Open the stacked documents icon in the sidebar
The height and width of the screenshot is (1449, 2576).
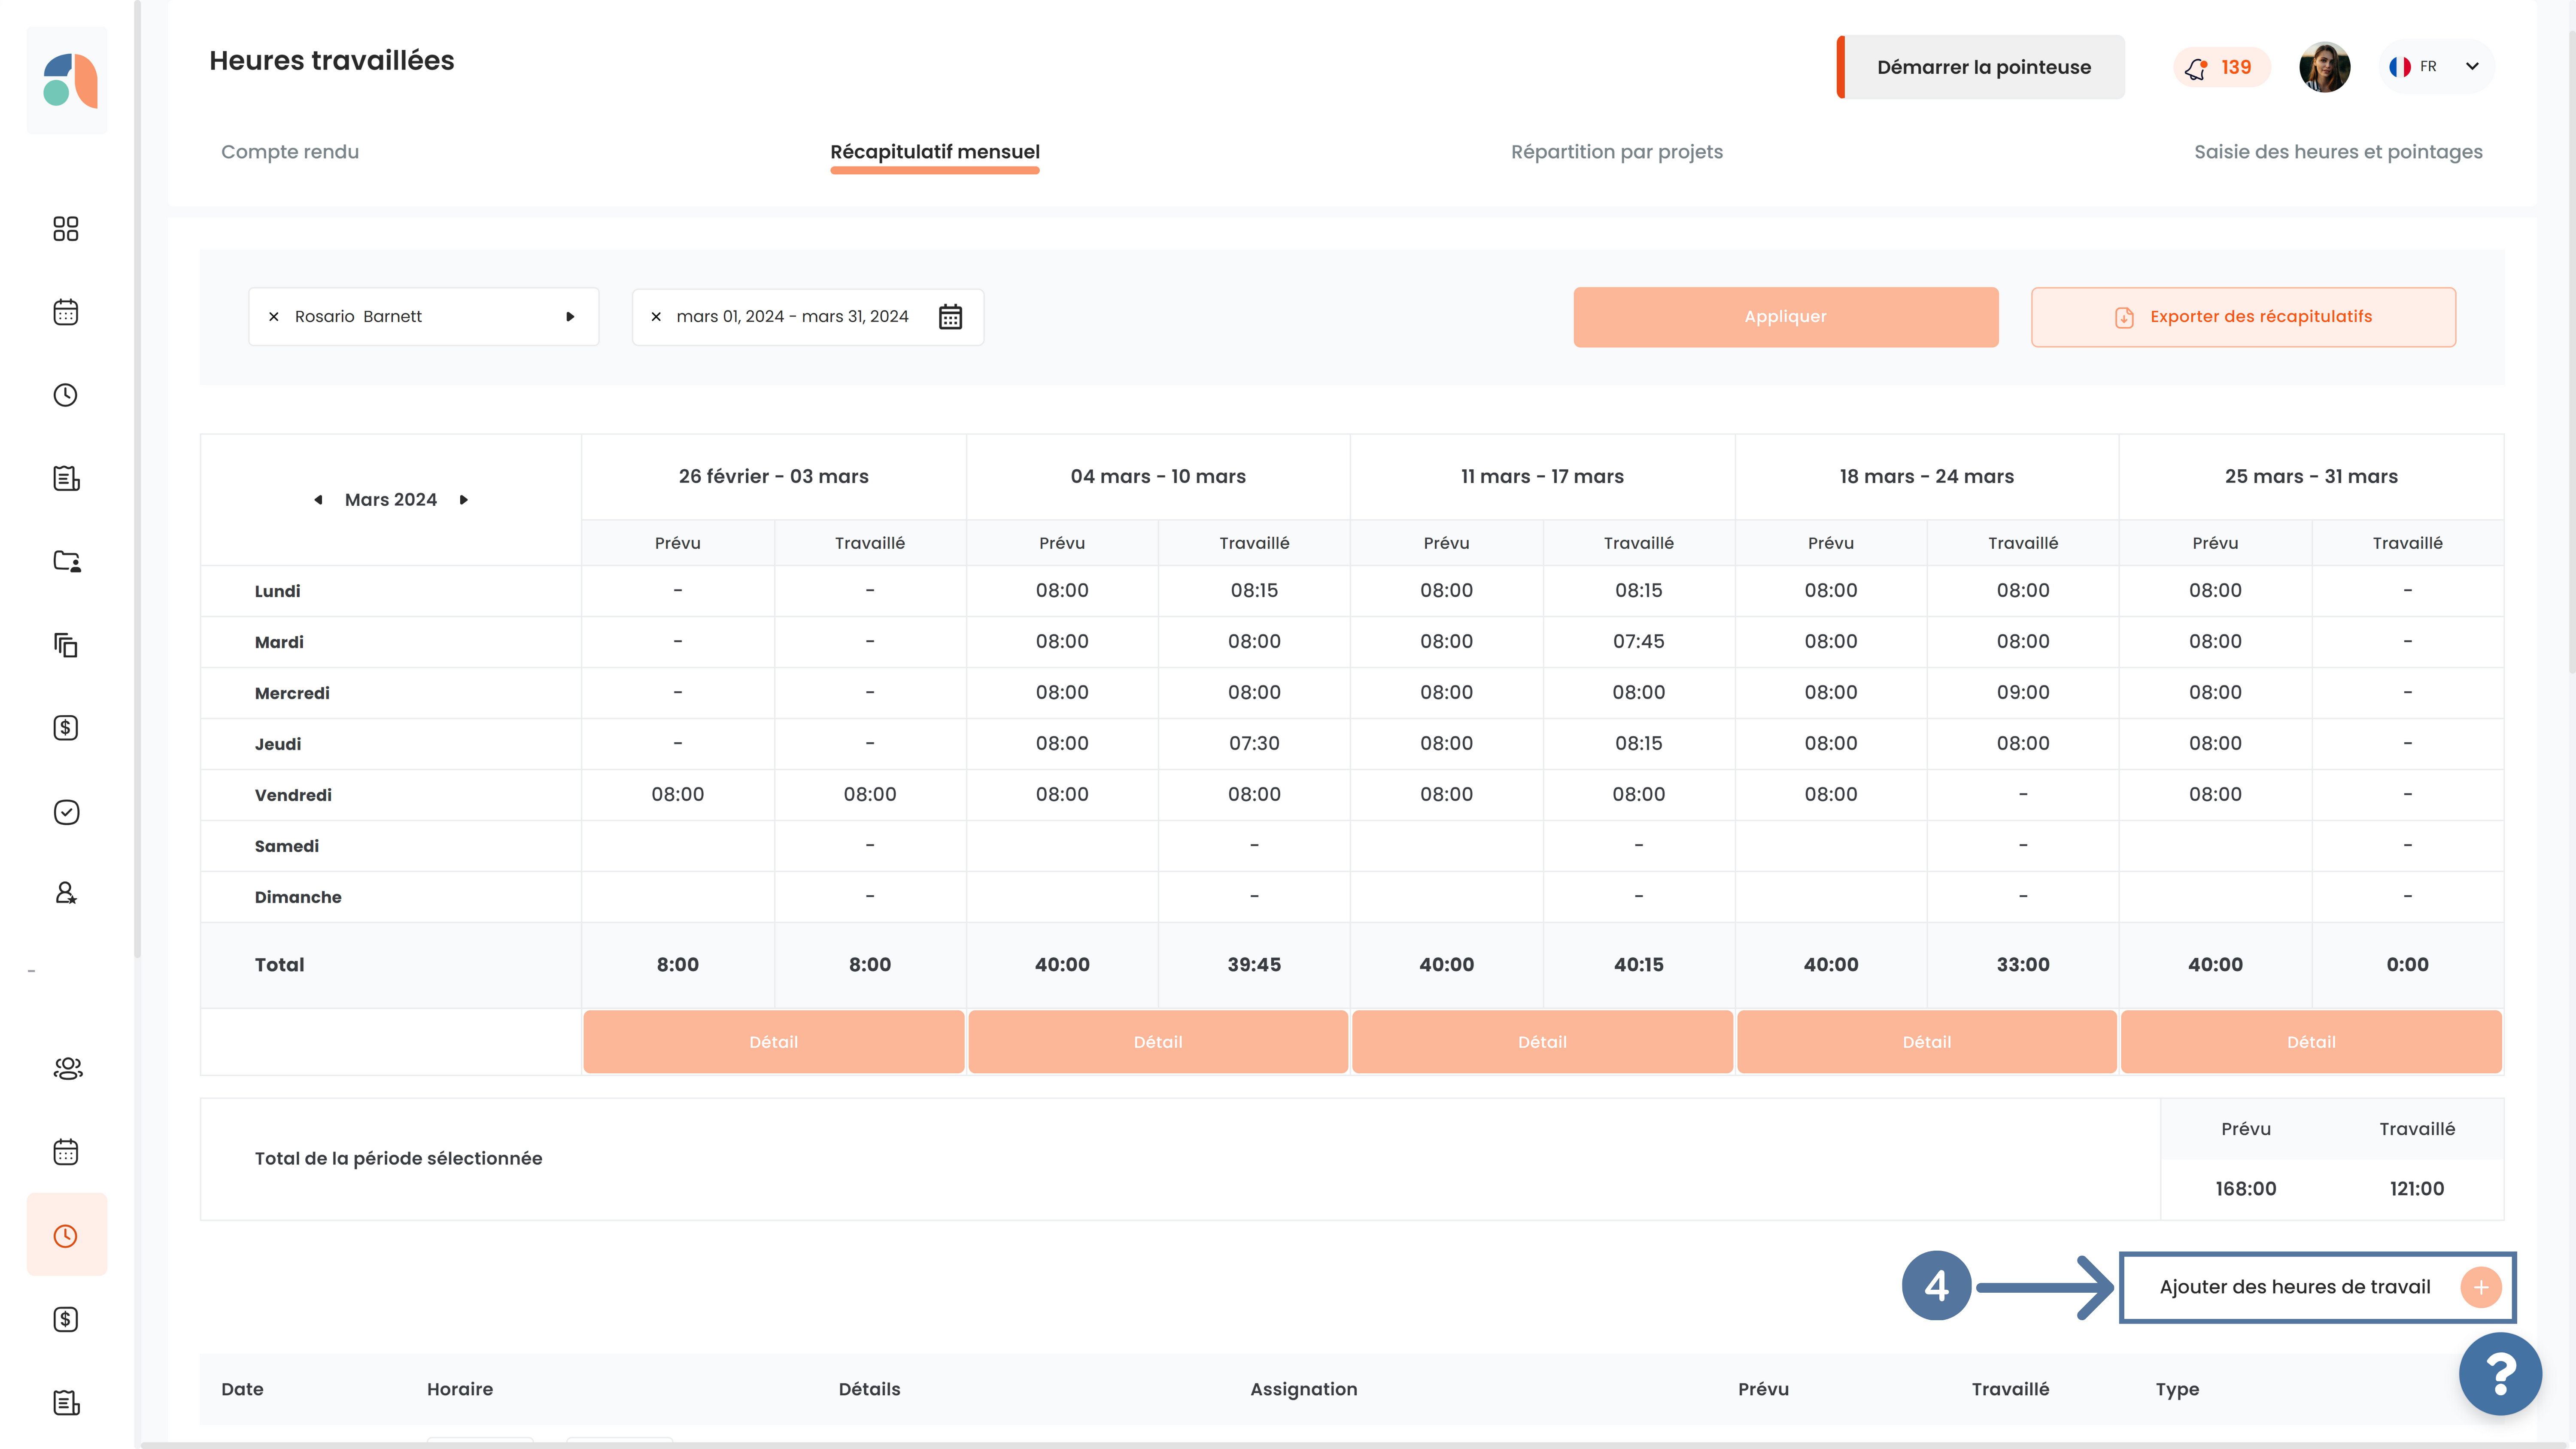pyautogui.click(x=66, y=645)
